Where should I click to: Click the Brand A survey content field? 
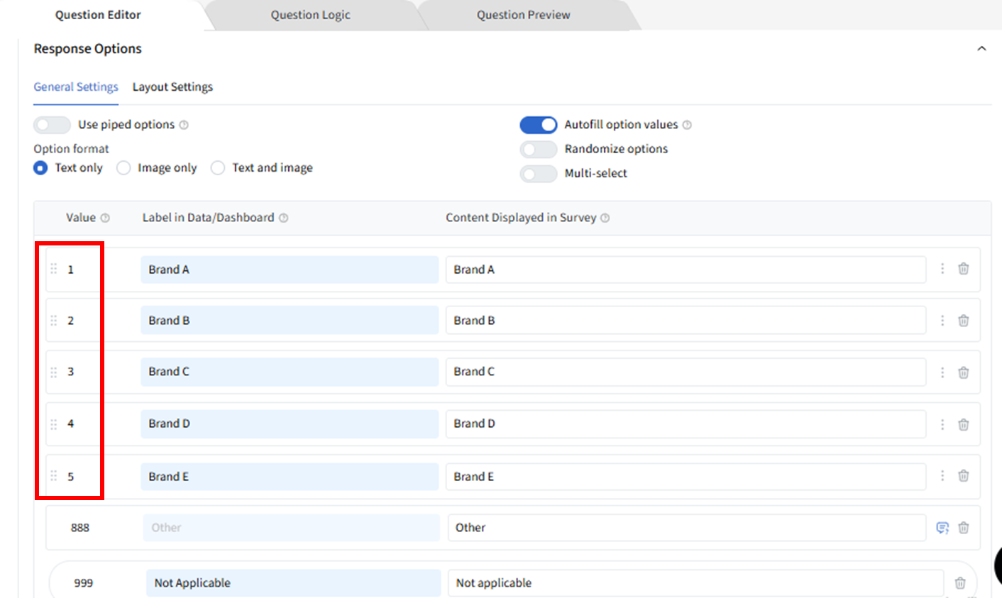click(685, 270)
